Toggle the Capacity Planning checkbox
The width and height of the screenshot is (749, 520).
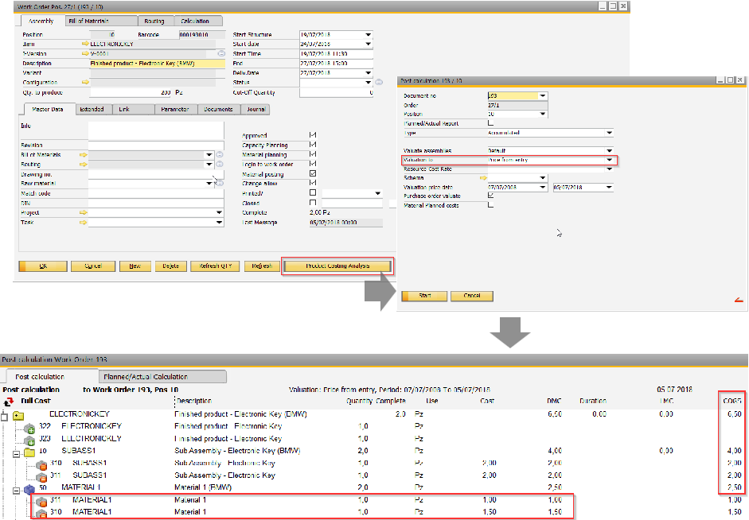pyautogui.click(x=313, y=145)
